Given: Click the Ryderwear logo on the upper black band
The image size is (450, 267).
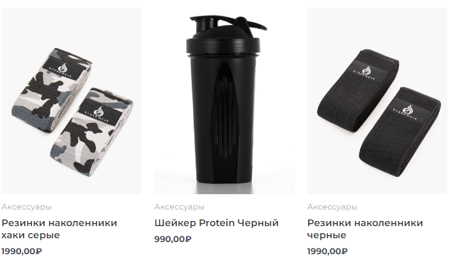Looking at the screenshot, I should [x=366, y=72].
